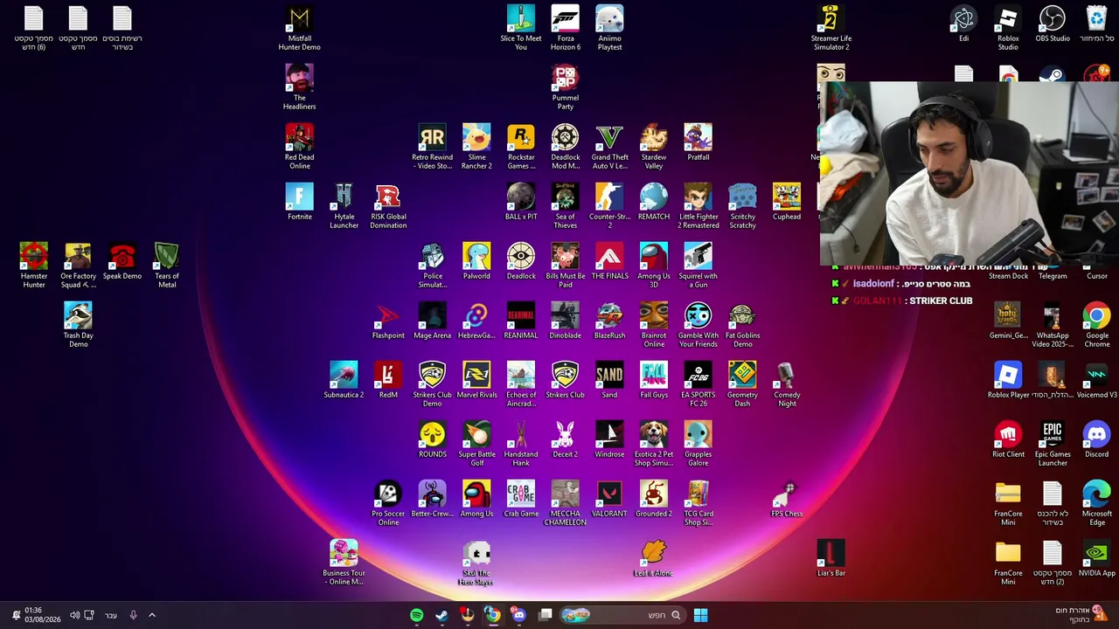Select the Gamble With Your Friends icon
1119x629 pixels.
coord(698,325)
